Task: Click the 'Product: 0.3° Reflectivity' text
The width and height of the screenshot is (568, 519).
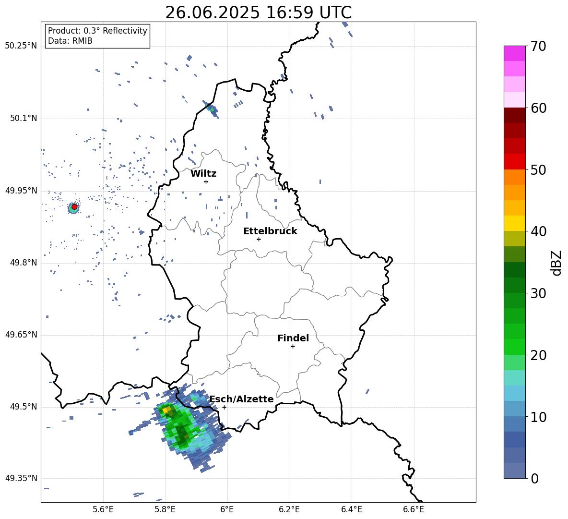Action: tap(98, 31)
